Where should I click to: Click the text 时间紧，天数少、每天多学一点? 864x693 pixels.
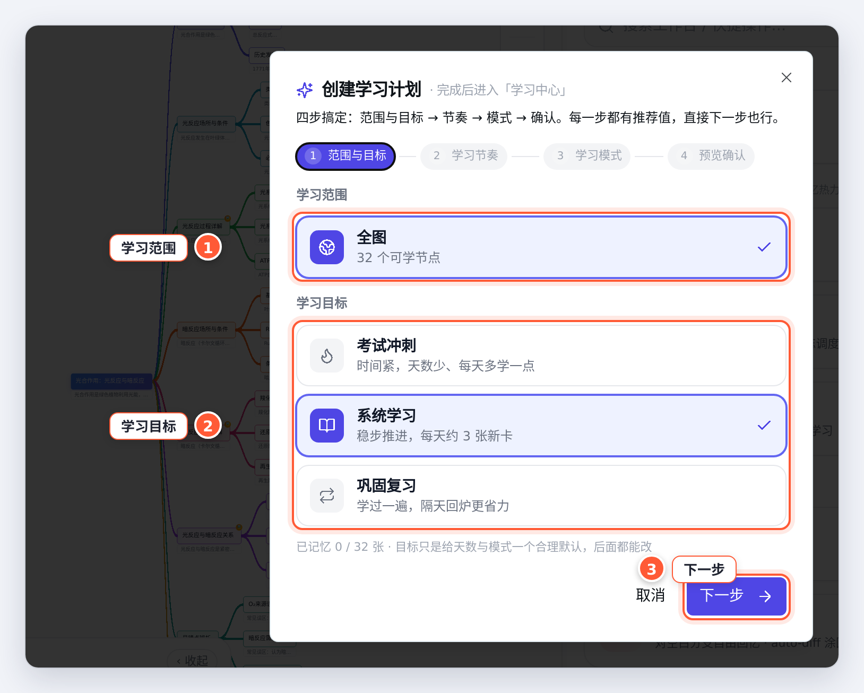tap(446, 366)
